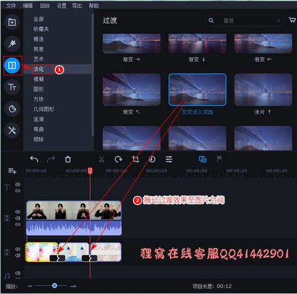The image size is (297, 294).
Task: Open the stickers panel icon
Action: (x=12, y=109)
